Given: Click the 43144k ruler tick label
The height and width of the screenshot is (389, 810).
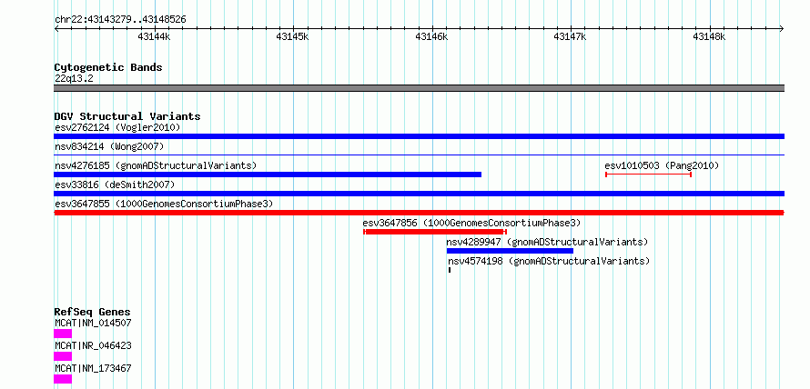Looking at the screenshot, I should point(154,36).
